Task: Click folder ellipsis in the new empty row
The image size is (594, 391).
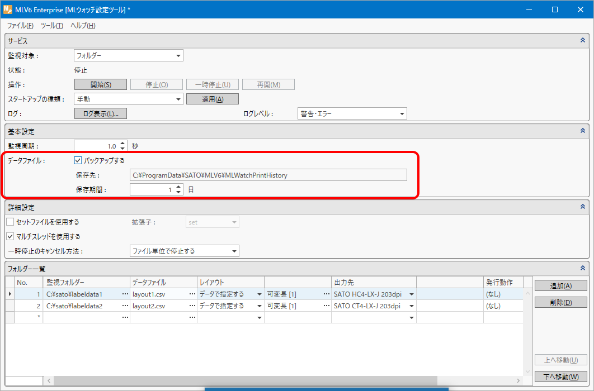Action: click(x=125, y=317)
